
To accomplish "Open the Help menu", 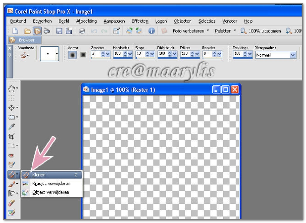I will pyautogui.click(x=248, y=21).
